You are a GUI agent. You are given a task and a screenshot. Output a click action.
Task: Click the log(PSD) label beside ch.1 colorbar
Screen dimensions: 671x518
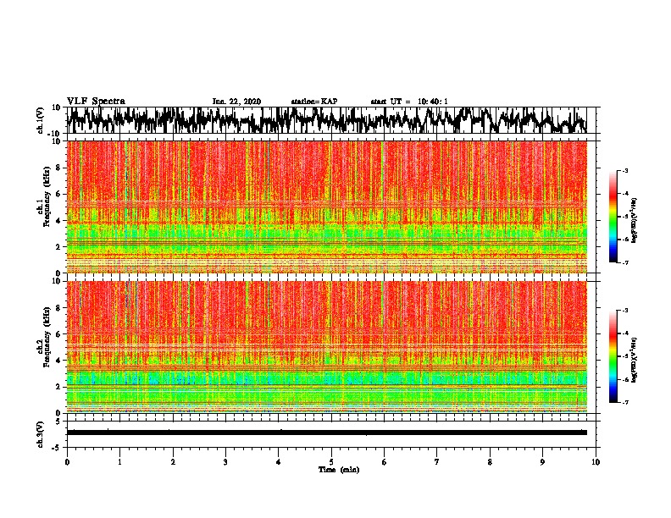[x=635, y=220]
